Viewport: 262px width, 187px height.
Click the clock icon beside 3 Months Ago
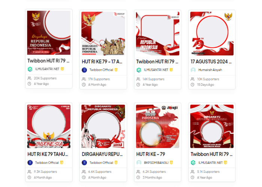click(x=138, y=178)
